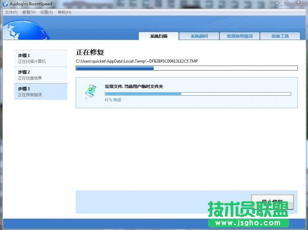
Task: Select 步骤 3 正在修复错误 in sidebar
Action: pos(40,92)
